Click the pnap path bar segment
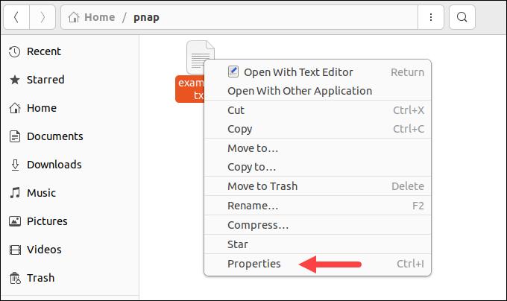Image resolution: width=507 pixels, height=301 pixels. [145, 17]
